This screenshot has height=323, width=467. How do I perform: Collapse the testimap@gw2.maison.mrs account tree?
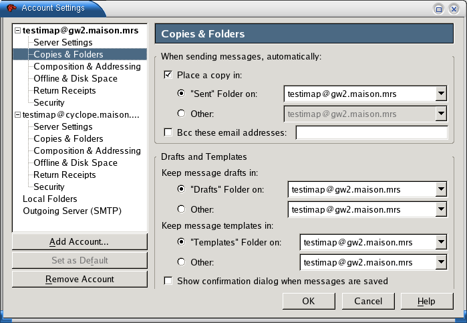pos(18,31)
